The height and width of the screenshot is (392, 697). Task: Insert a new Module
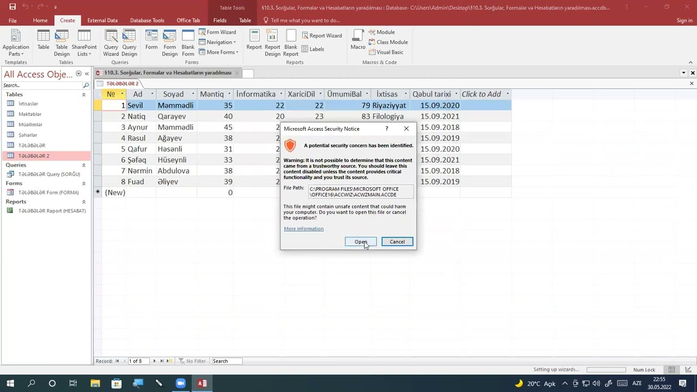click(381, 32)
